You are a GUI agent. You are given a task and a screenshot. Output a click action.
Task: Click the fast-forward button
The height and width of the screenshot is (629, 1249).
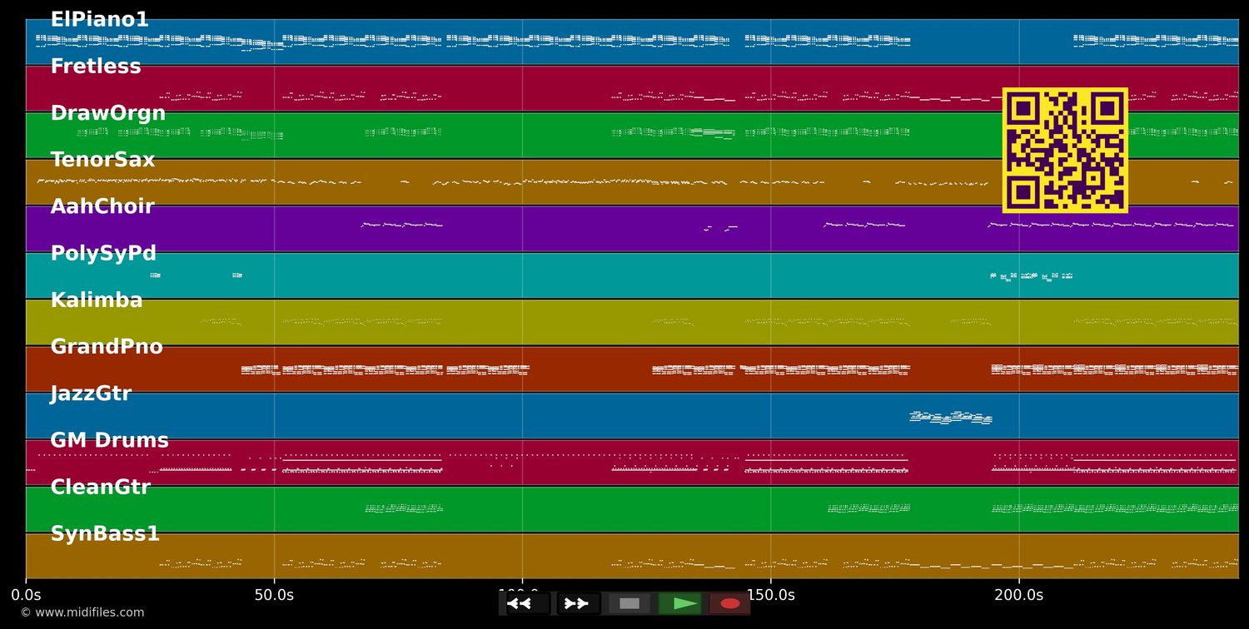(x=578, y=603)
